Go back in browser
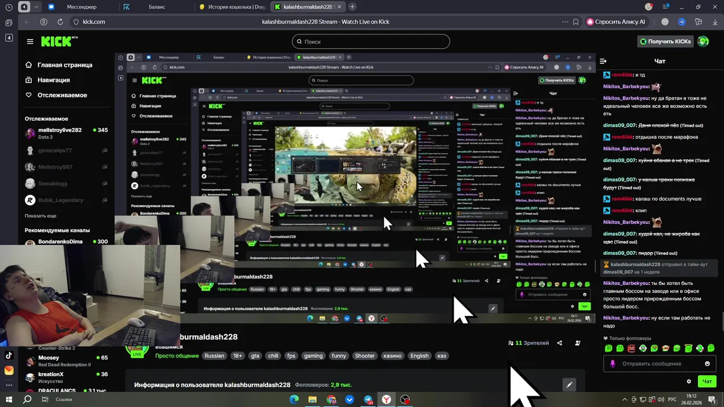This screenshot has height=407, width=724. pos(27,21)
